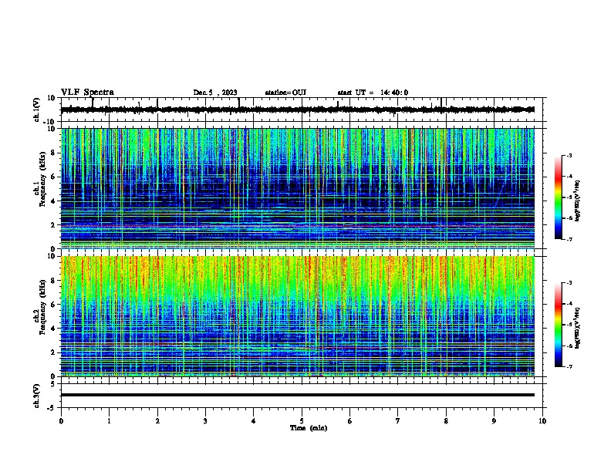The image size is (611, 472).
Task: Click the "-7" label on ch.2 color bar
Action: 569,366
